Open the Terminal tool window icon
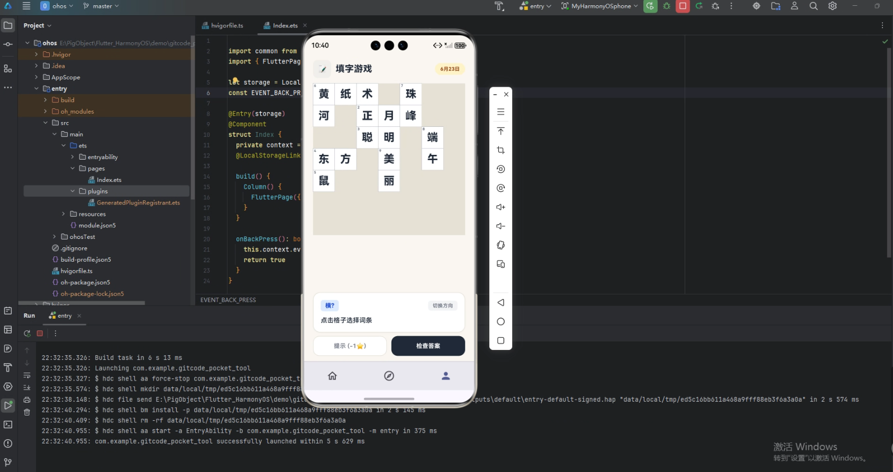Screen dimensions: 893x472 pyautogui.click(x=8, y=424)
